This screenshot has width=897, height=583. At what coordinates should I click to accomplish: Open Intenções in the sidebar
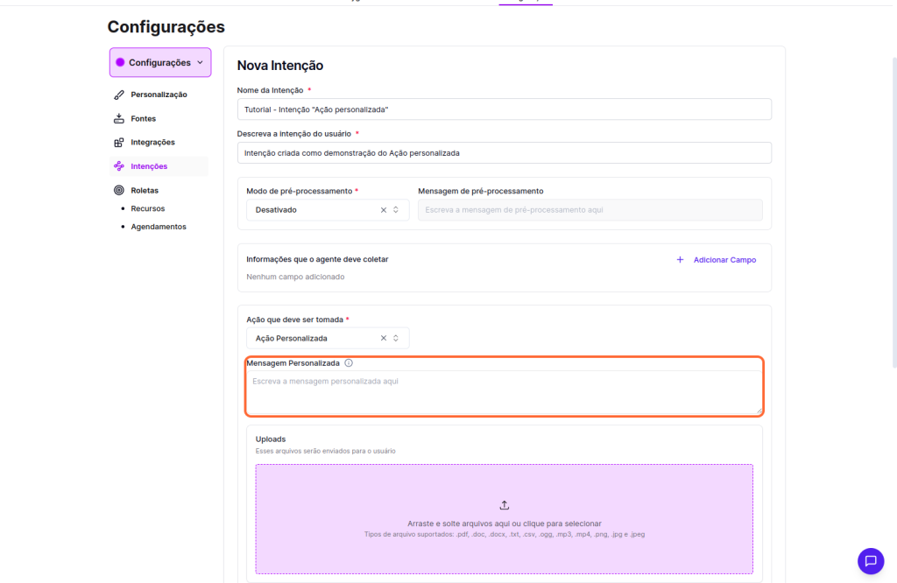click(149, 166)
